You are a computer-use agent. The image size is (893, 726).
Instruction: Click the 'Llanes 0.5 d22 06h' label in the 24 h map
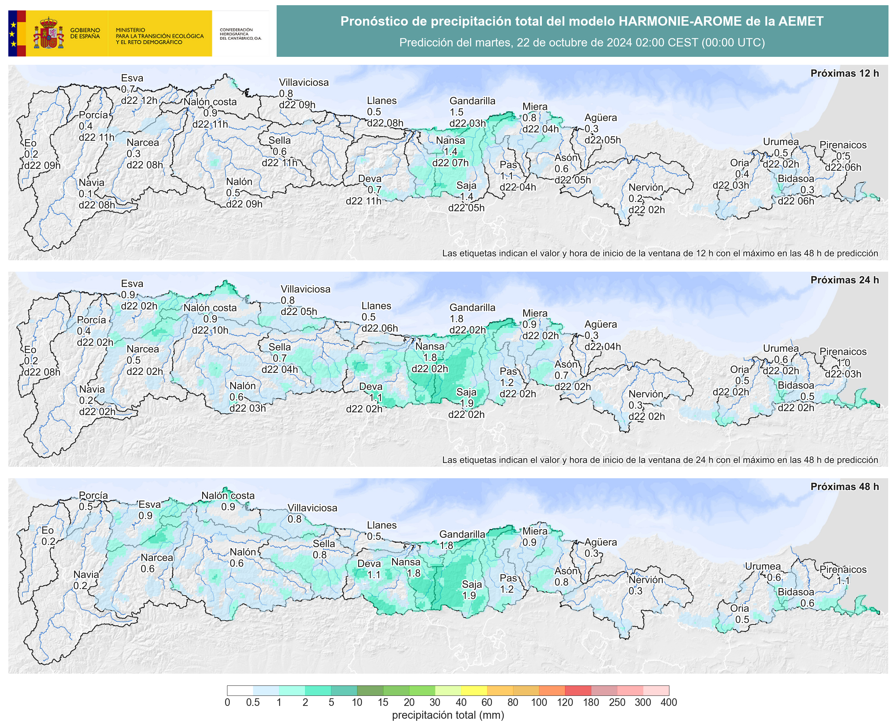[x=379, y=317]
